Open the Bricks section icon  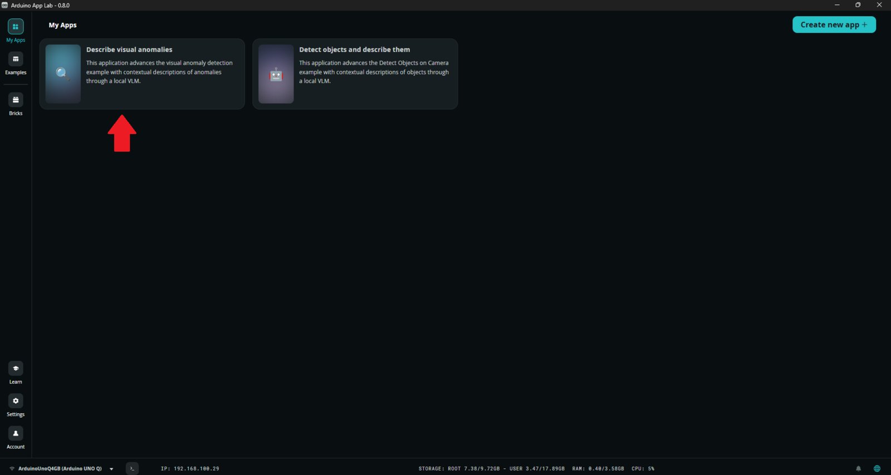[16, 100]
